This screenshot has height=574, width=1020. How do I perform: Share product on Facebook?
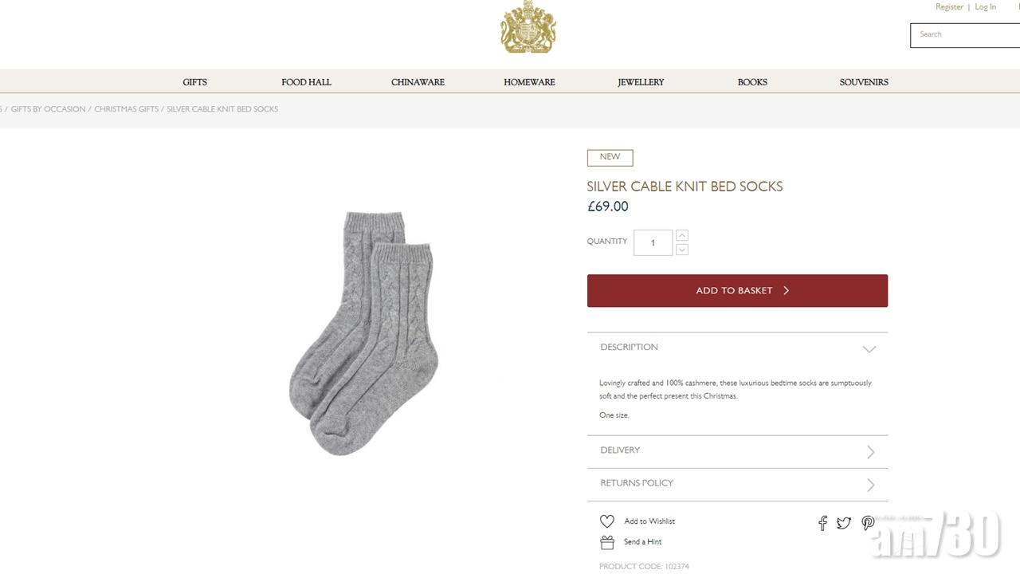click(822, 523)
